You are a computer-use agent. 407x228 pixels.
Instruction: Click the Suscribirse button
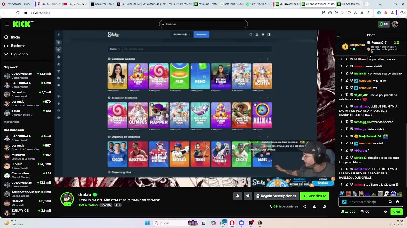point(314,196)
